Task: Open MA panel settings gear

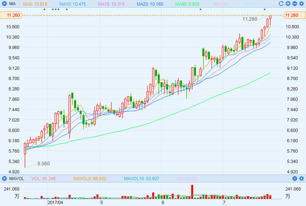Action: pyautogui.click(x=302, y=3)
